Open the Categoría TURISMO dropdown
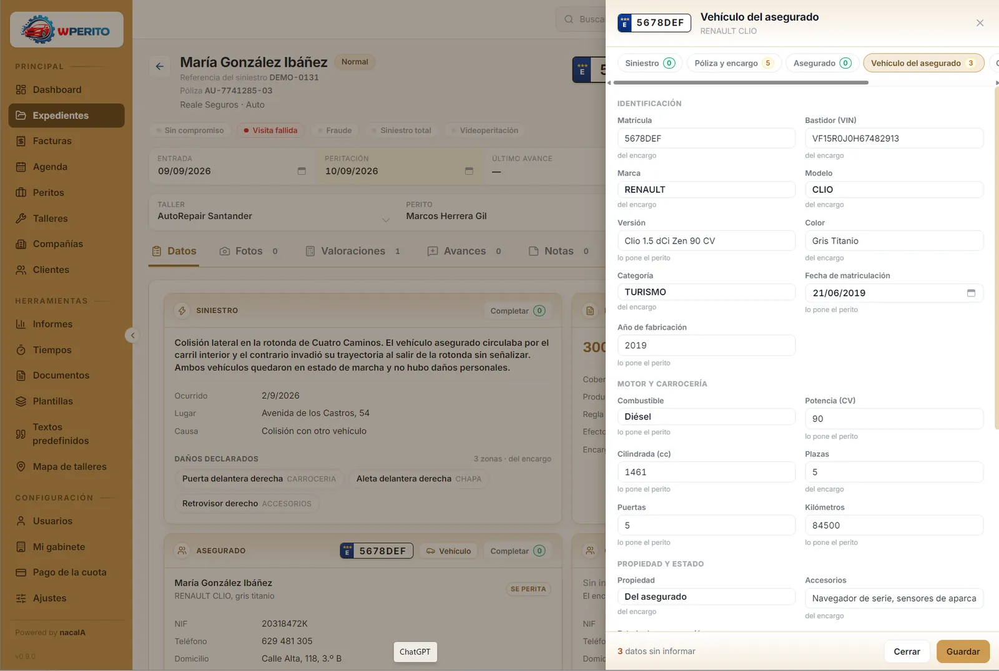999x671 pixels. (706, 292)
